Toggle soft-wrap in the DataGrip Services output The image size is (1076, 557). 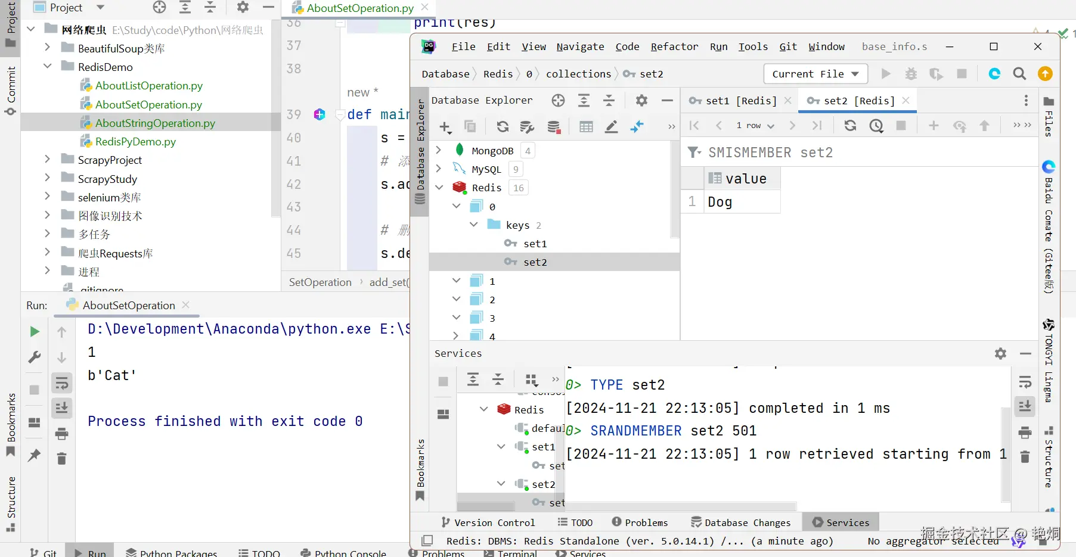[x=1025, y=382]
